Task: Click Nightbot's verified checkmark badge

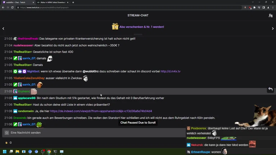Action: pyautogui.click(x=24, y=71)
